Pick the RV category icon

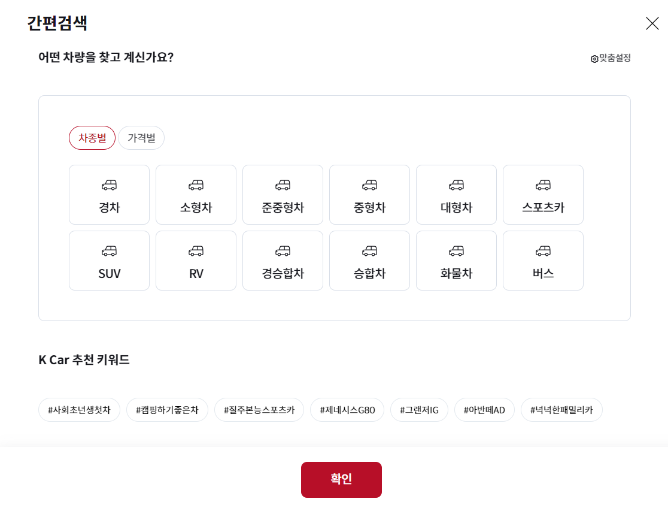196,260
